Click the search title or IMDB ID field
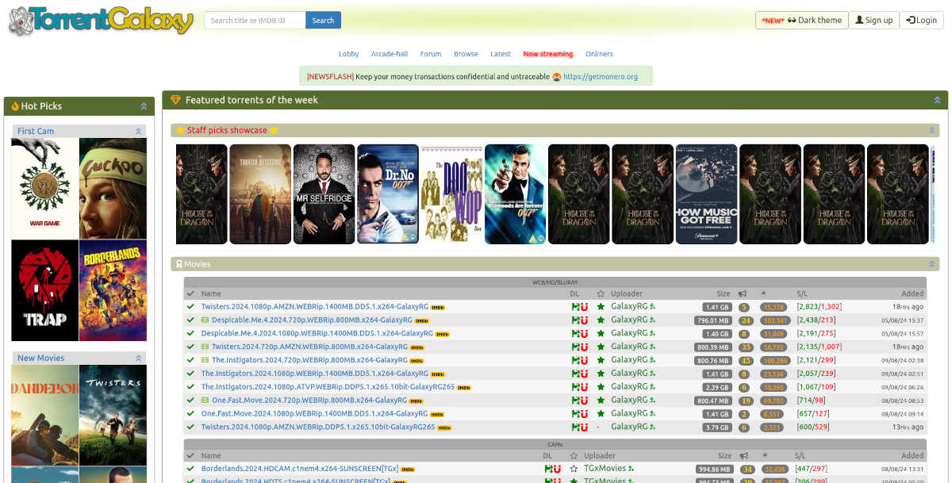 click(255, 21)
